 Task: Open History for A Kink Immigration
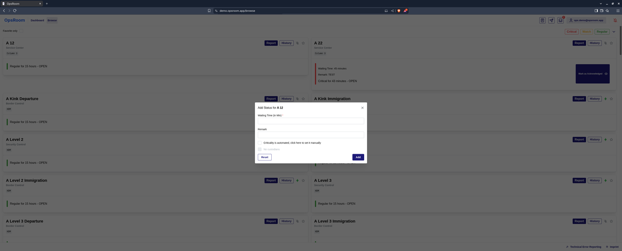[x=595, y=98]
